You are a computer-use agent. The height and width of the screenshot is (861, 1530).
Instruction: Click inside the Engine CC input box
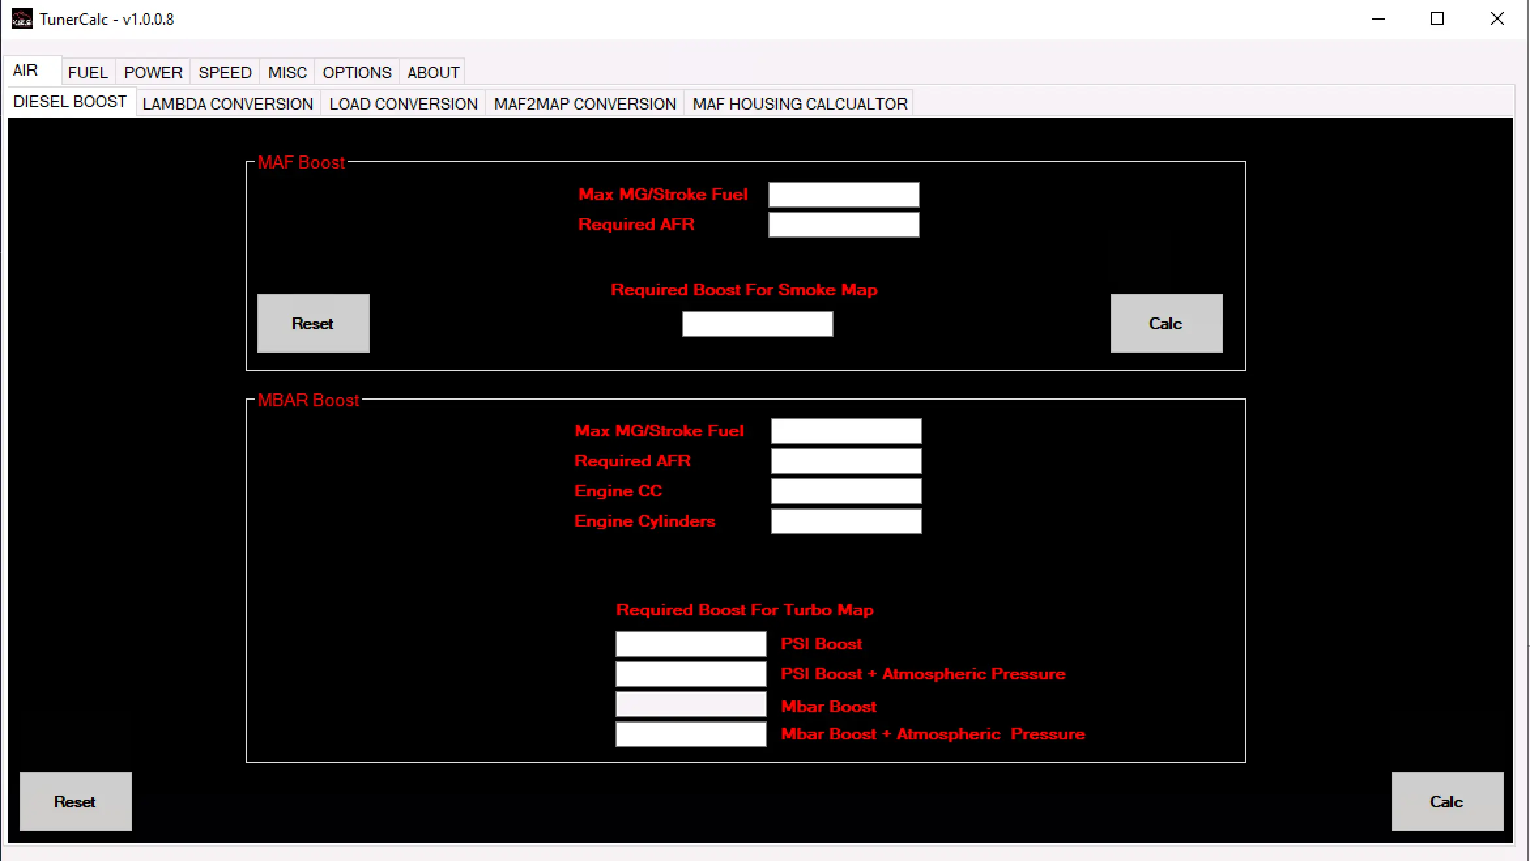coord(845,491)
